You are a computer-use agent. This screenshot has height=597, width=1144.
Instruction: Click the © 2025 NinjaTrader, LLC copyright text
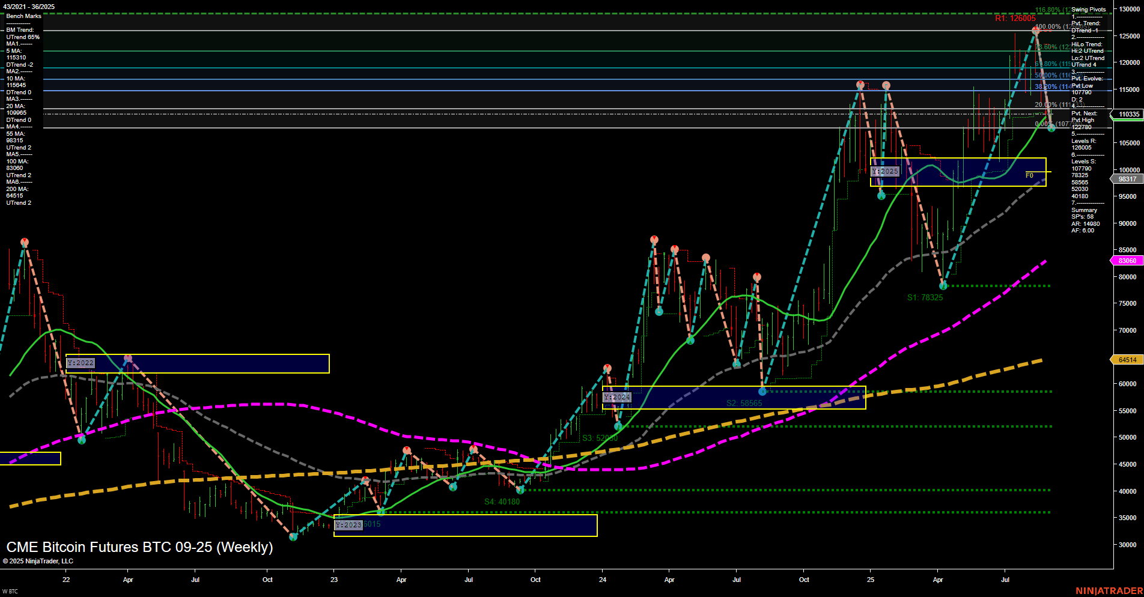tap(38, 560)
